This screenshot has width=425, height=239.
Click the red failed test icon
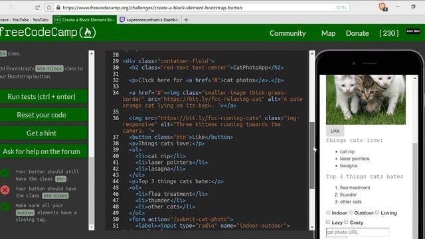click(x=5, y=190)
